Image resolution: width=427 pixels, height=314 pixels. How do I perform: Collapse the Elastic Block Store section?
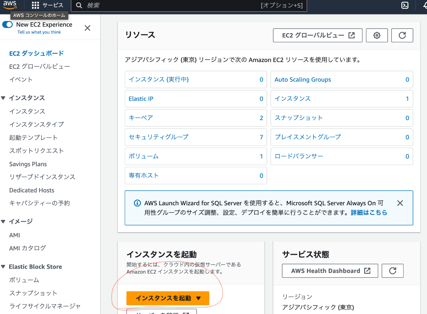click(3, 267)
